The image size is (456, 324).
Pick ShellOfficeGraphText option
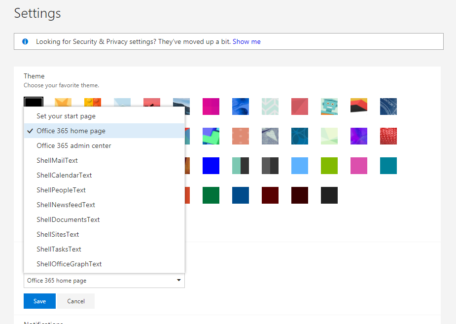pos(104,264)
